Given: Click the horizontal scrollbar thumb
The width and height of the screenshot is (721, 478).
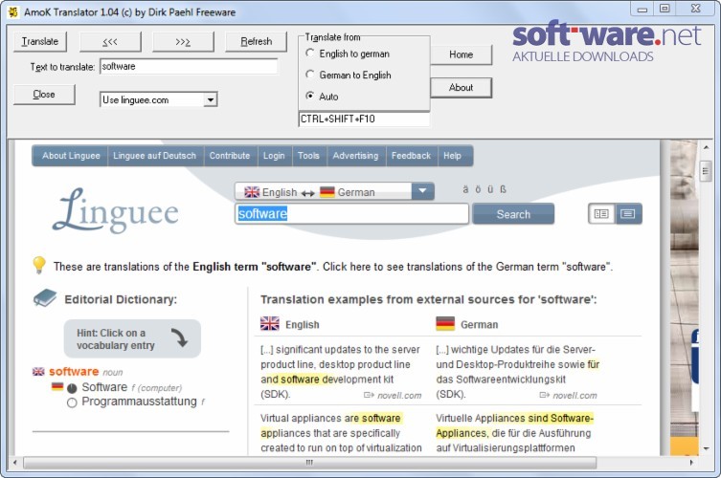Looking at the screenshot, I should [x=309, y=463].
